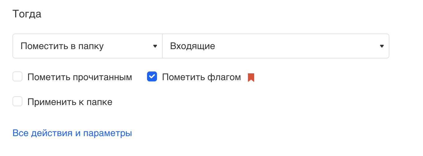
Task: Click the "Применить к папке" label text
Action: (70, 102)
